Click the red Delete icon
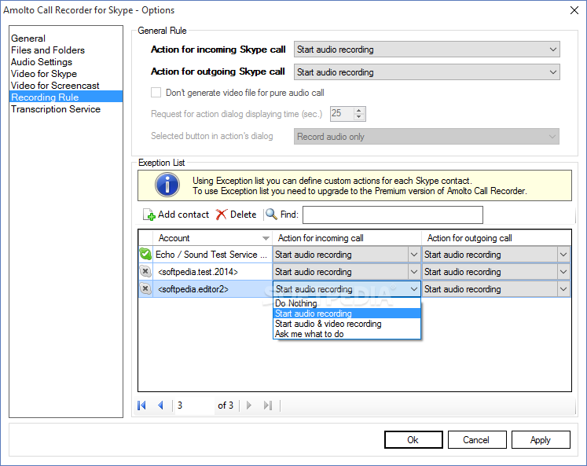This screenshot has width=587, height=466. [222, 215]
